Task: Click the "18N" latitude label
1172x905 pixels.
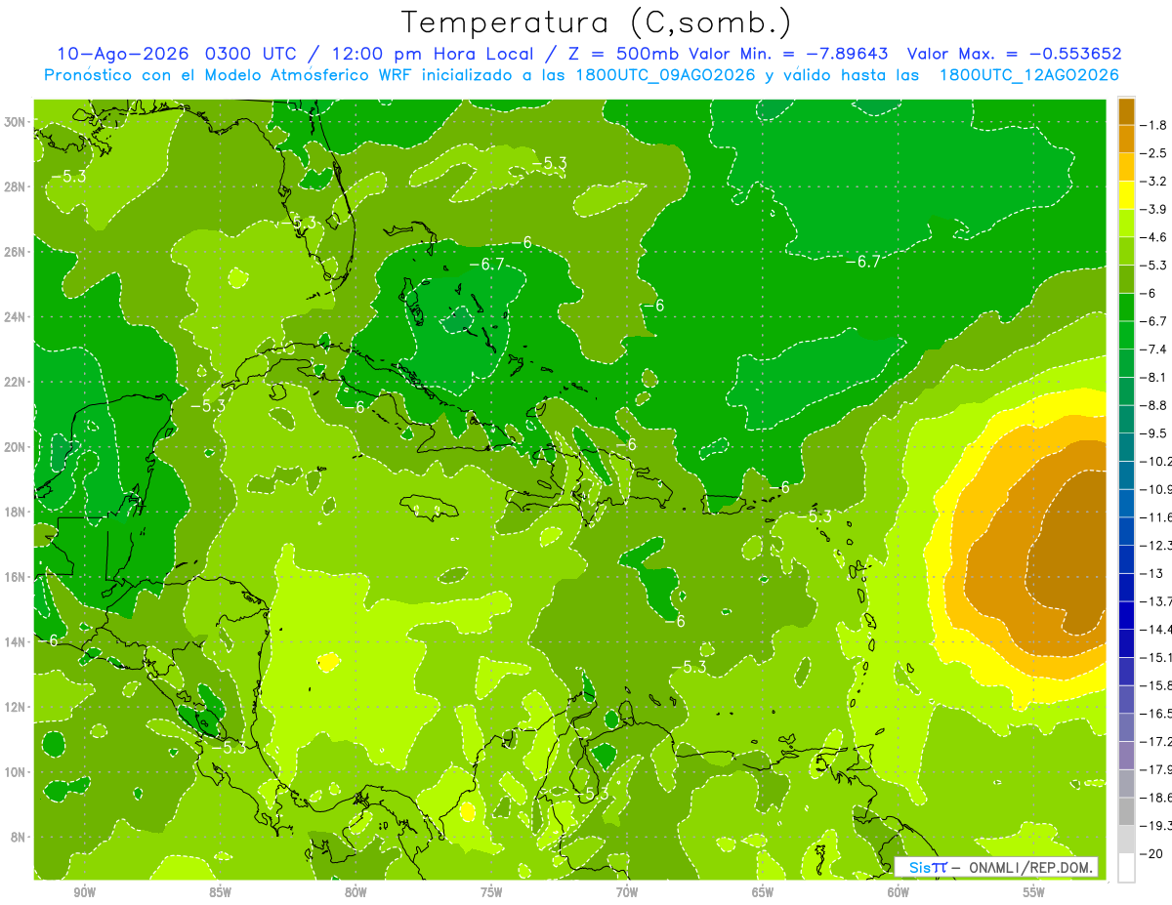Action: click(17, 512)
